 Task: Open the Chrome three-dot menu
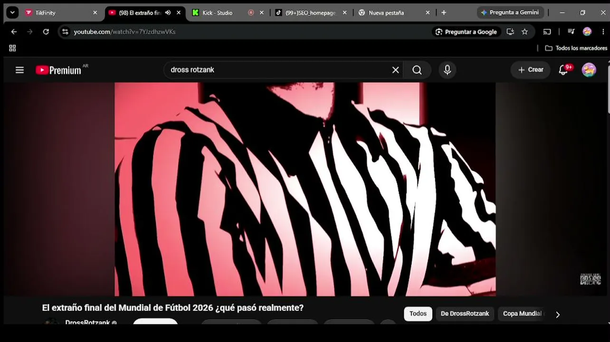pos(603,32)
